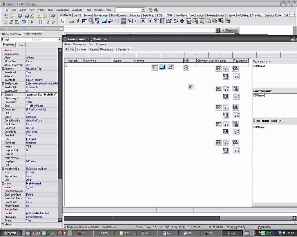Pick the StringGrid abc component
The image size is (297, 237).
coord(91,21)
